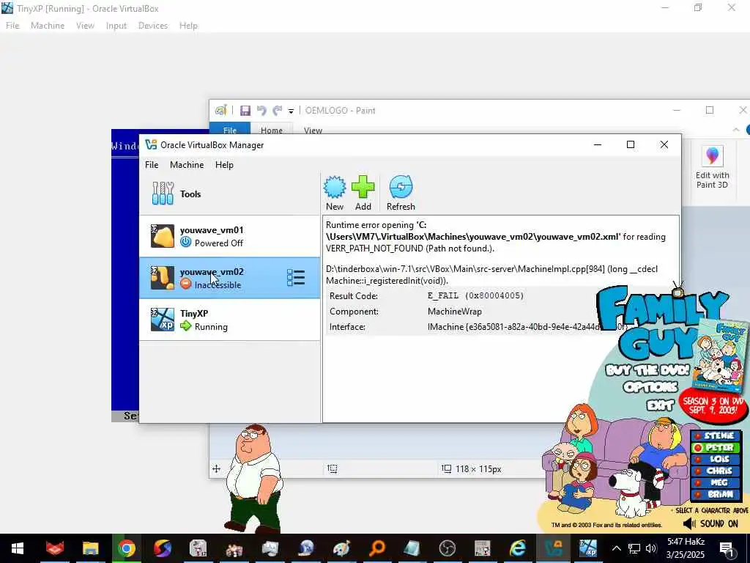Viewport: 750px width, 563px height.
Task: Open Help menu of TinyXP VM window
Action: click(188, 26)
